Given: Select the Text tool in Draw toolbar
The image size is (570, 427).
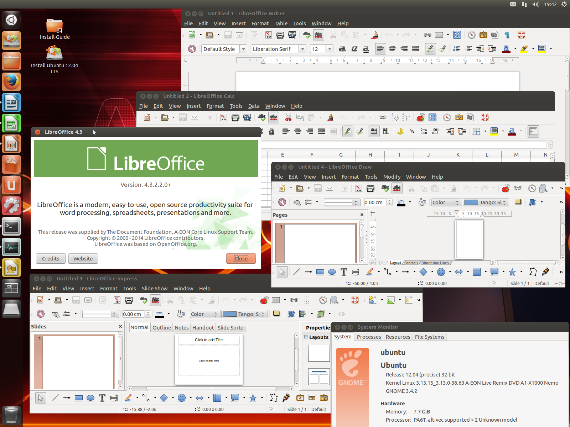Looking at the screenshot, I should tap(344, 272).
